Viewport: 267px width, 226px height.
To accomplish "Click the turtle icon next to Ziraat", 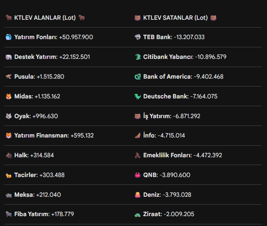I will (x=138, y=214).
